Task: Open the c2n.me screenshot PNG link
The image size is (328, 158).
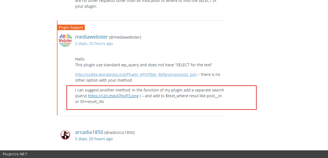Action: click(x=113, y=96)
